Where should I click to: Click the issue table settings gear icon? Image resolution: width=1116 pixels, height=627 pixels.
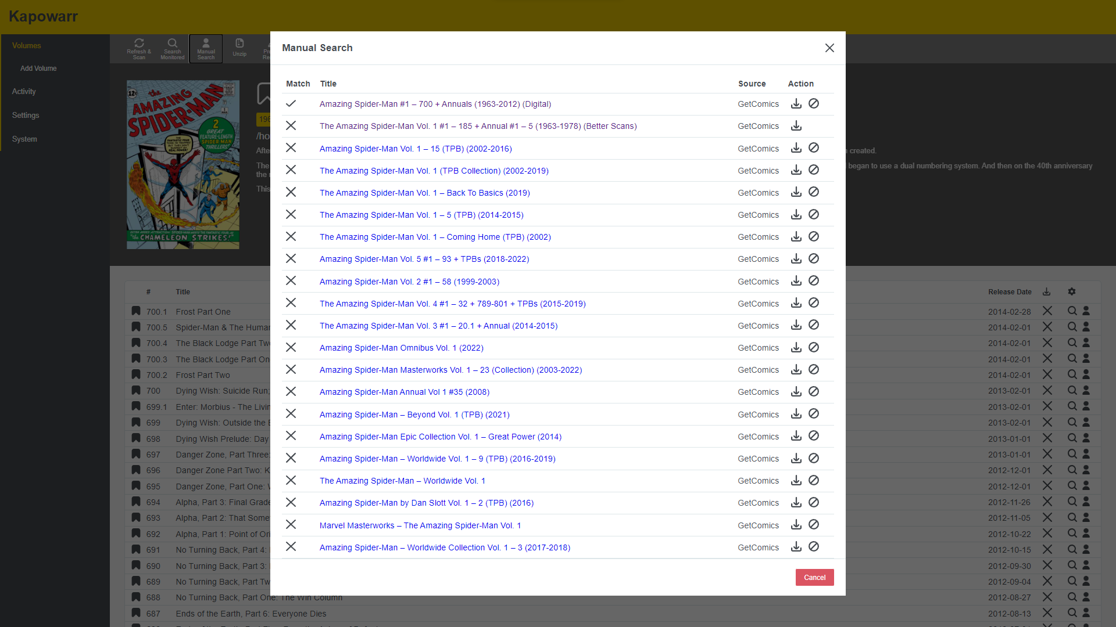1072,291
